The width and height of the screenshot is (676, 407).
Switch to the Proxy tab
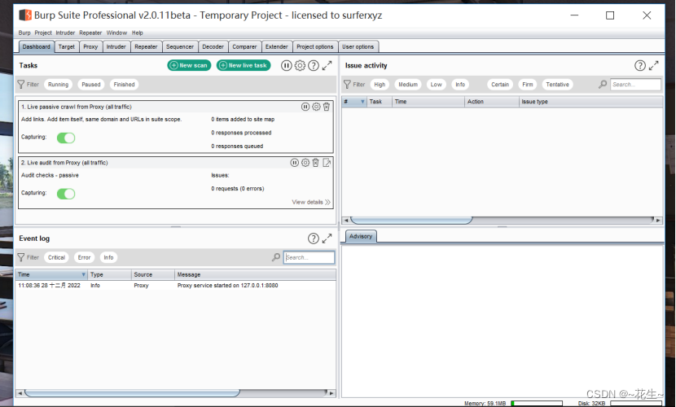click(90, 46)
